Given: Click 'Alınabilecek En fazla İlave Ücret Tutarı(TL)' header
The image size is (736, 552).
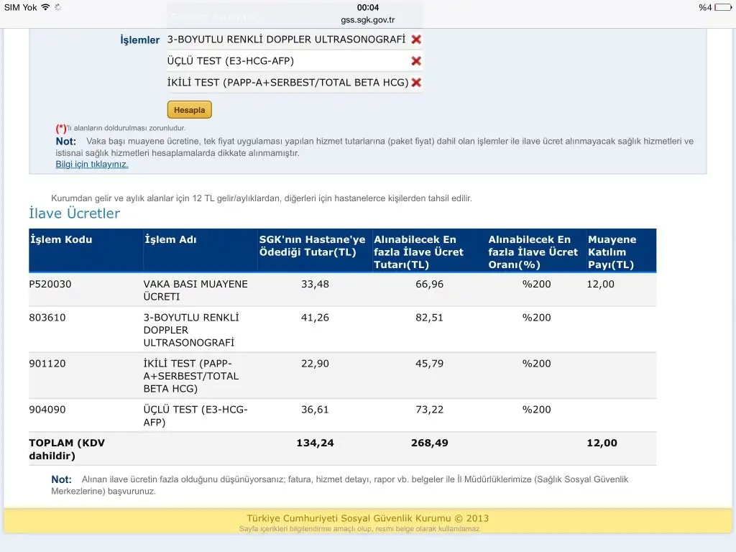Looking at the screenshot, I should click(418, 252).
